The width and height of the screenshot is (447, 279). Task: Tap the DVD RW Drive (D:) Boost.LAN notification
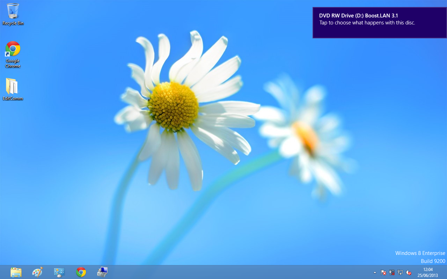point(358,16)
